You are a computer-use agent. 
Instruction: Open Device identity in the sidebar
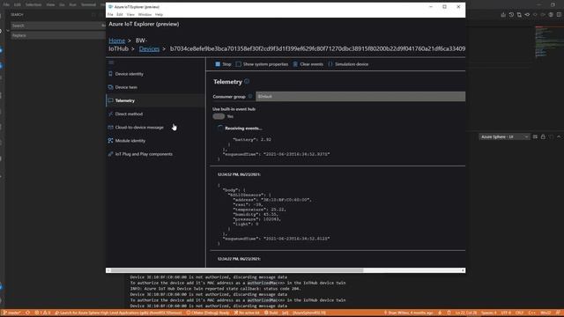[130, 74]
